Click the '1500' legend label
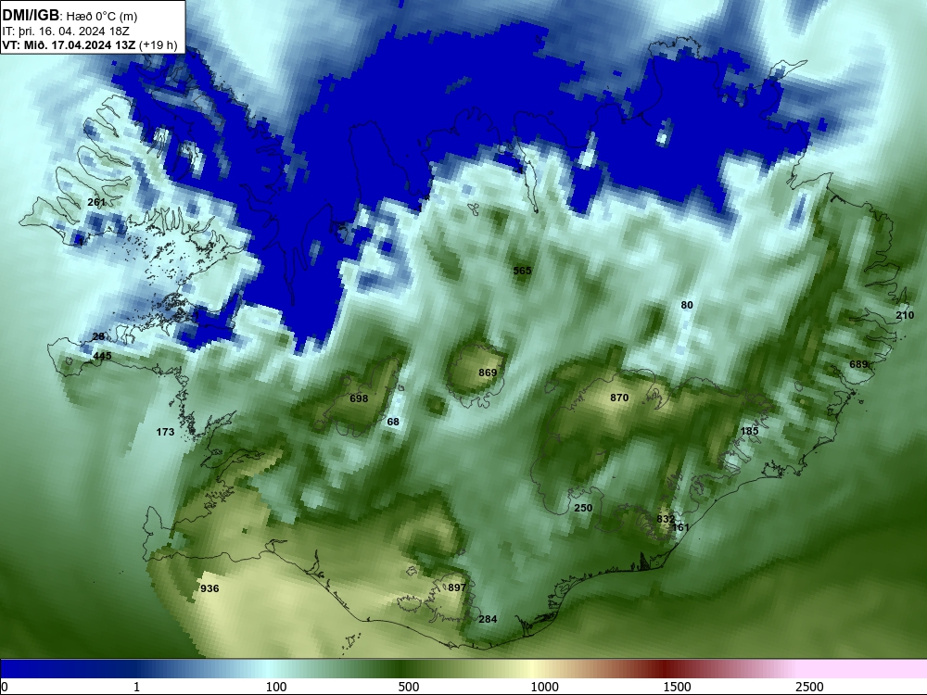Screen dimensions: 927x695 click(677, 687)
